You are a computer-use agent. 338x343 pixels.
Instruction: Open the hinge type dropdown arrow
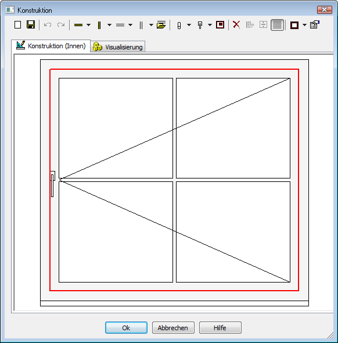(189, 25)
